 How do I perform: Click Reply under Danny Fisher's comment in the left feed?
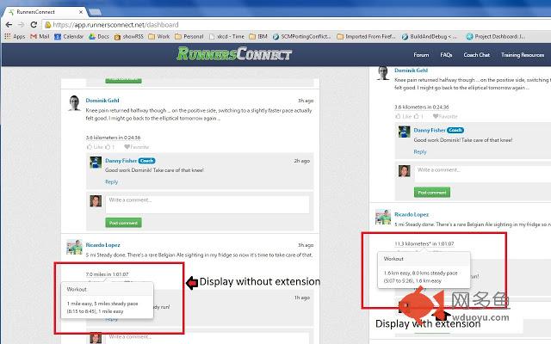click(111, 181)
